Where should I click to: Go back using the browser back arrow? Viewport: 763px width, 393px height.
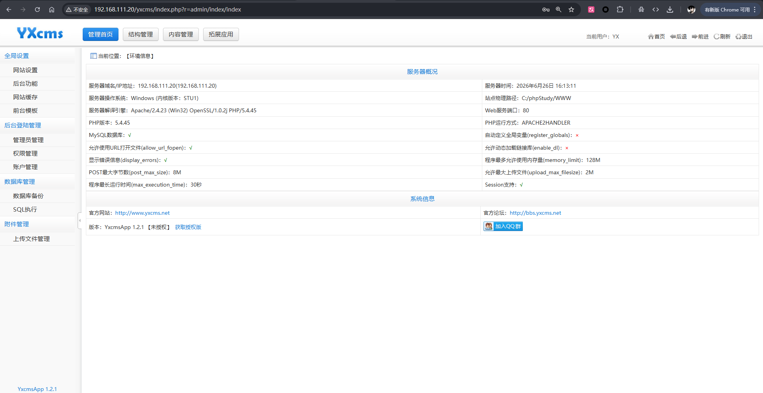tap(9, 10)
